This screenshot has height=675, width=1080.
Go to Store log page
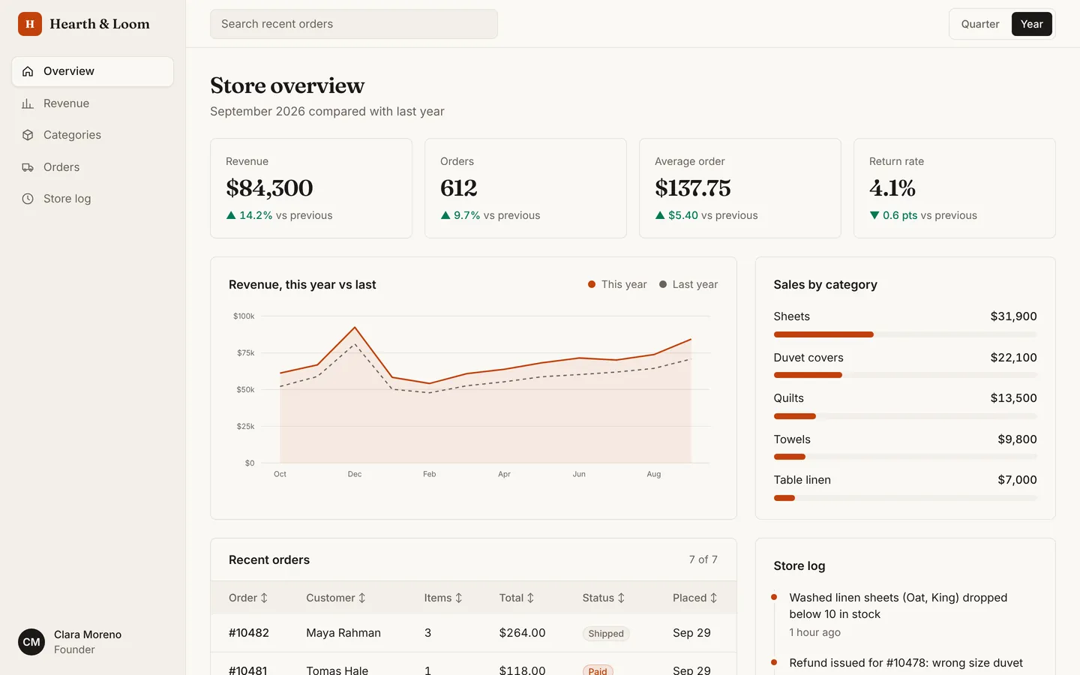[x=93, y=199]
